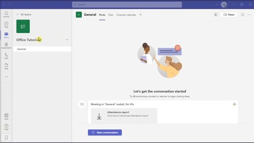Open the Help icon

click(6, 127)
